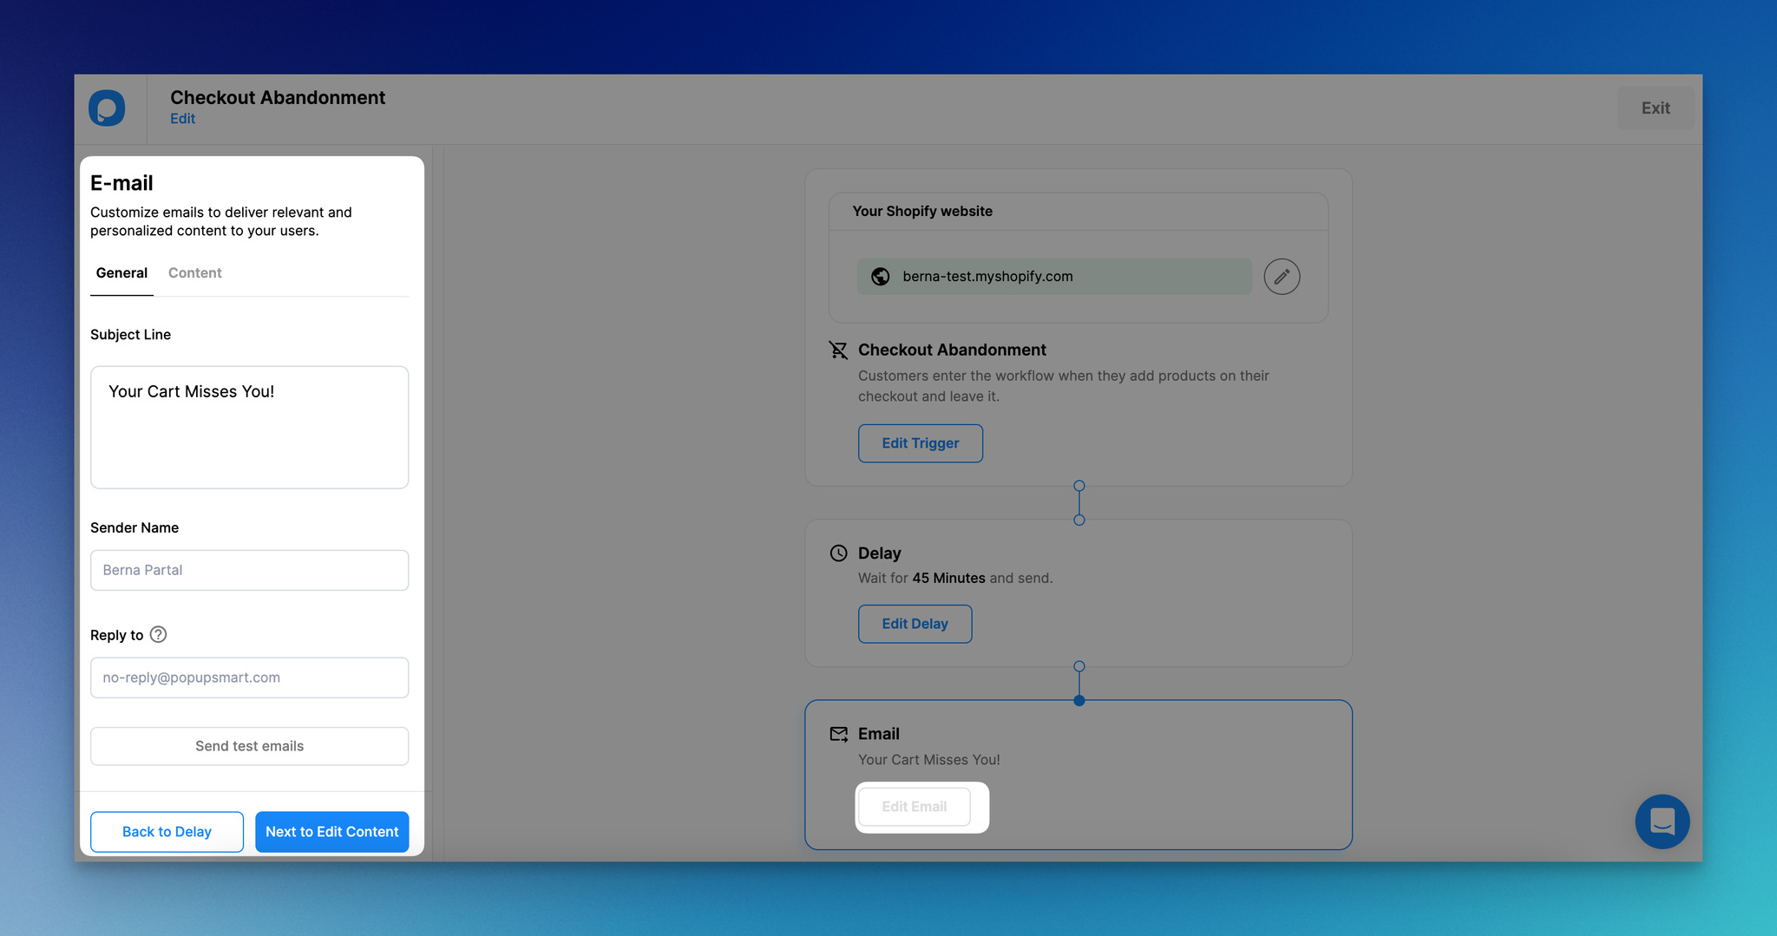This screenshot has width=1777, height=936.
Task: Click the help icon next to Reply to
Action: click(x=158, y=635)
